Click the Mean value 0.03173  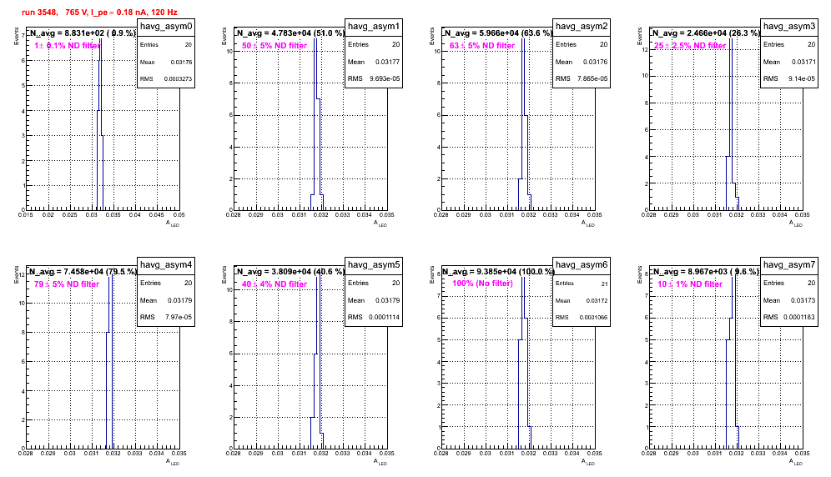point(803,300)
